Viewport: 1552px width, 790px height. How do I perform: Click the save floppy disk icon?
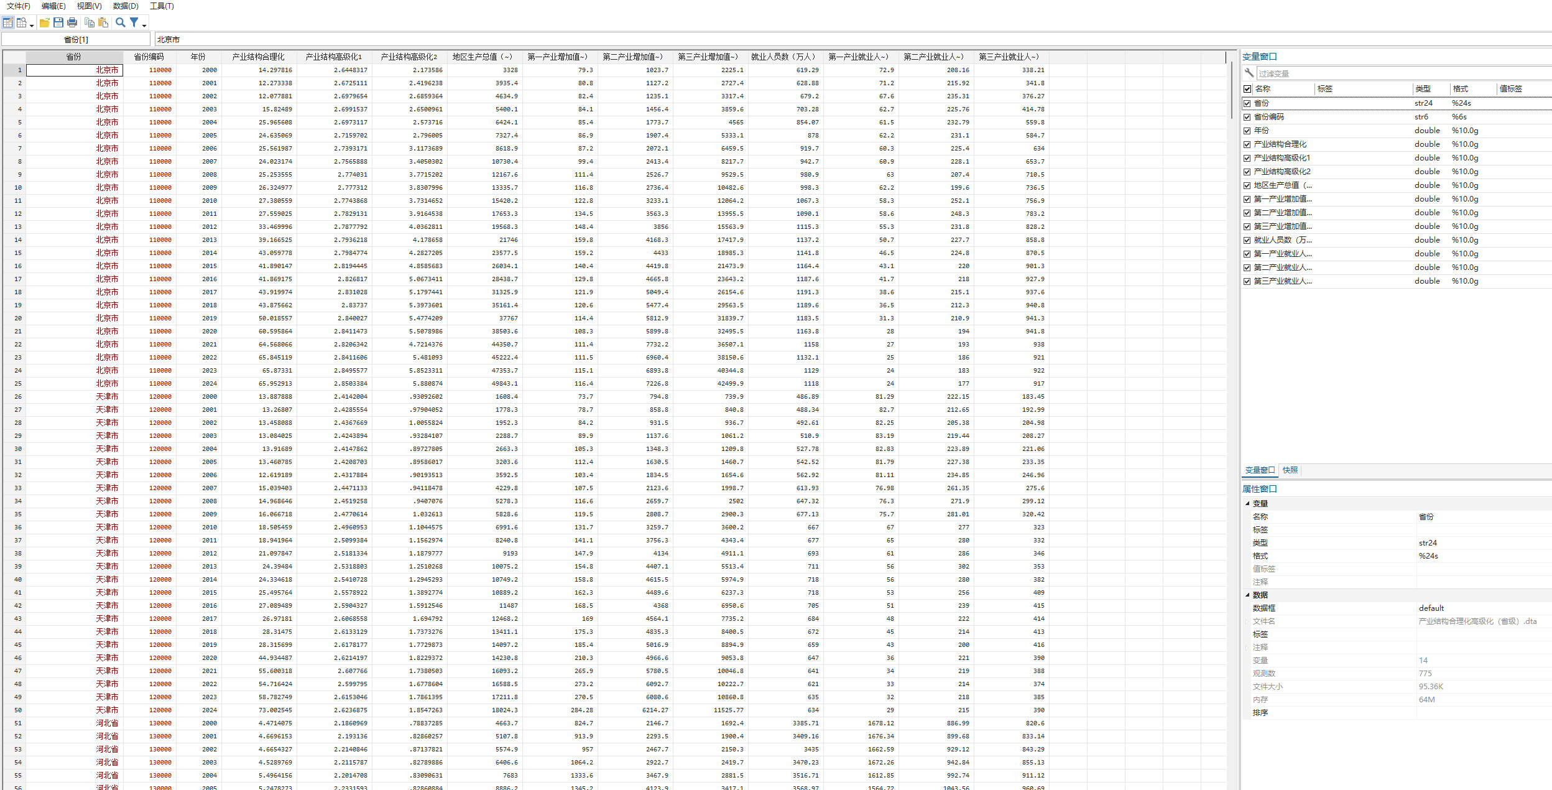tap(58, 23)
